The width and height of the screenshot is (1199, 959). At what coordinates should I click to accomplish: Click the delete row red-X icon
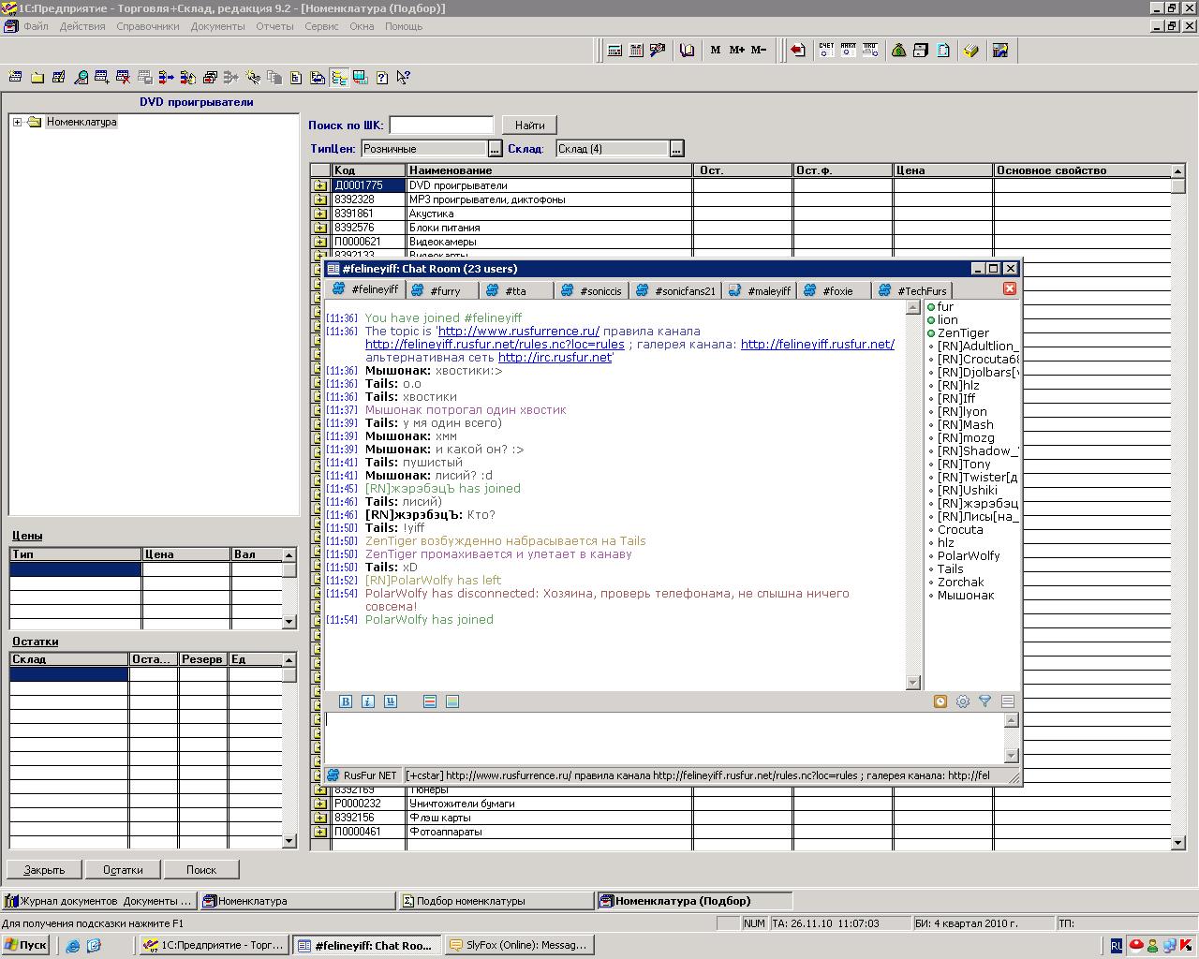123,78
